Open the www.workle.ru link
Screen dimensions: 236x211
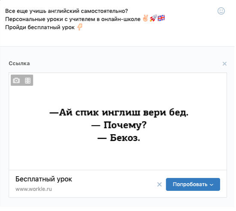33,189
